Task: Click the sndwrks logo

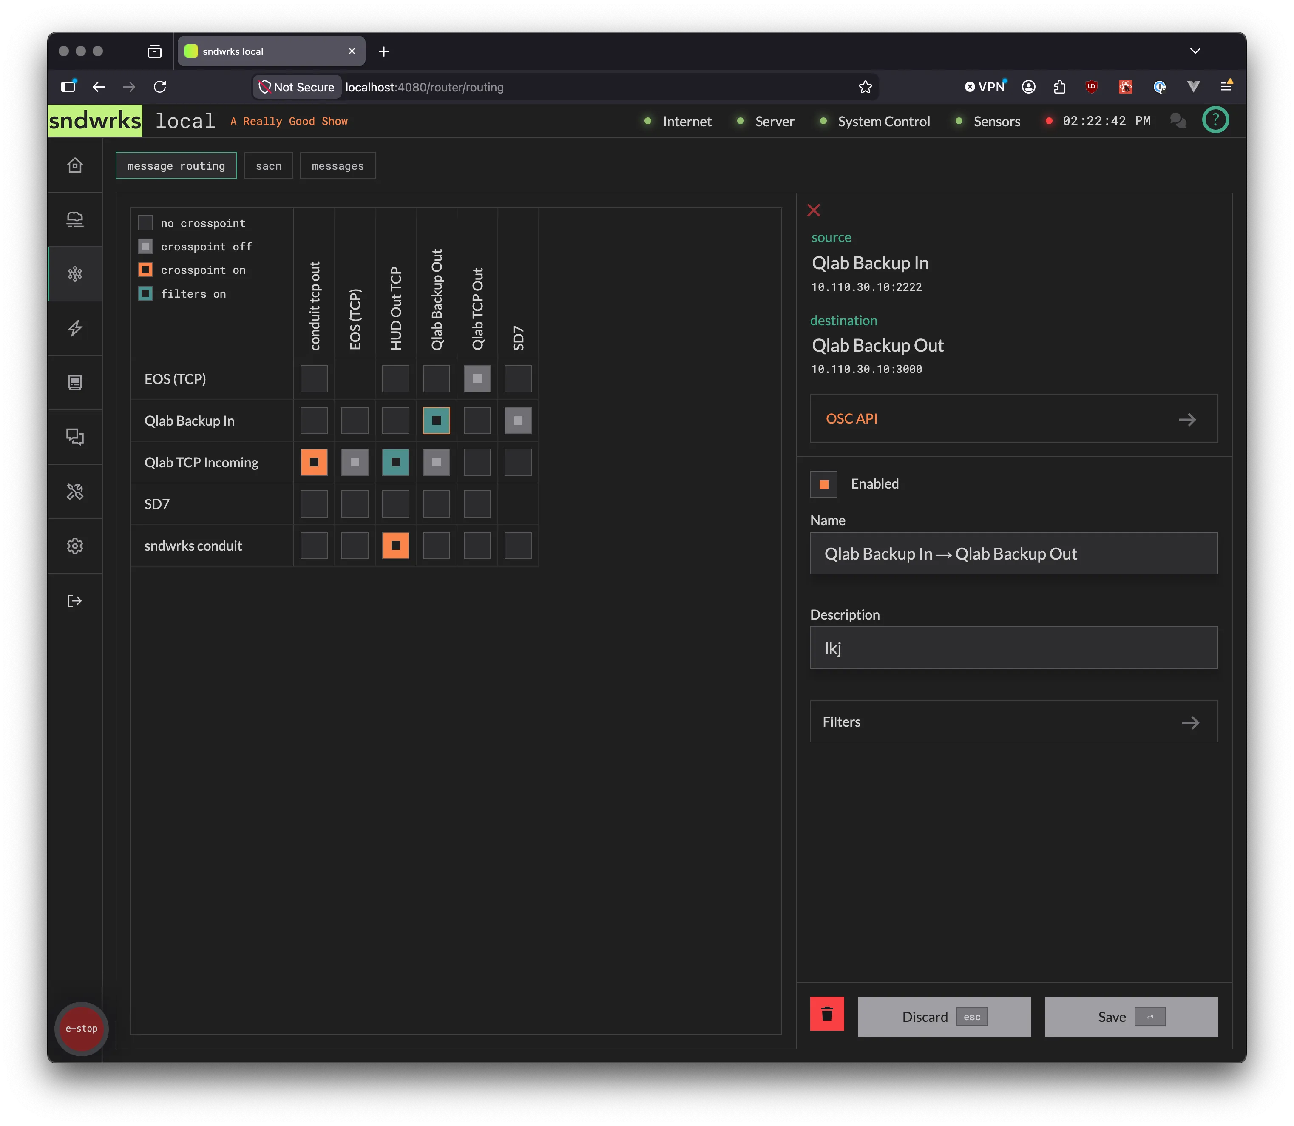Action: pos(95,120)
